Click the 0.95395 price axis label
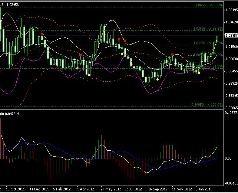This screenshot has width=238, height=193. tap(232, 96)
